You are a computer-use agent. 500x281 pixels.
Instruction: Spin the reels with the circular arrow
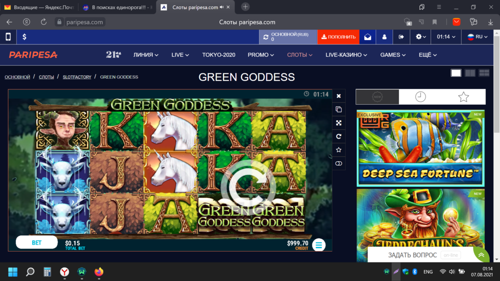tap(248, 188)
